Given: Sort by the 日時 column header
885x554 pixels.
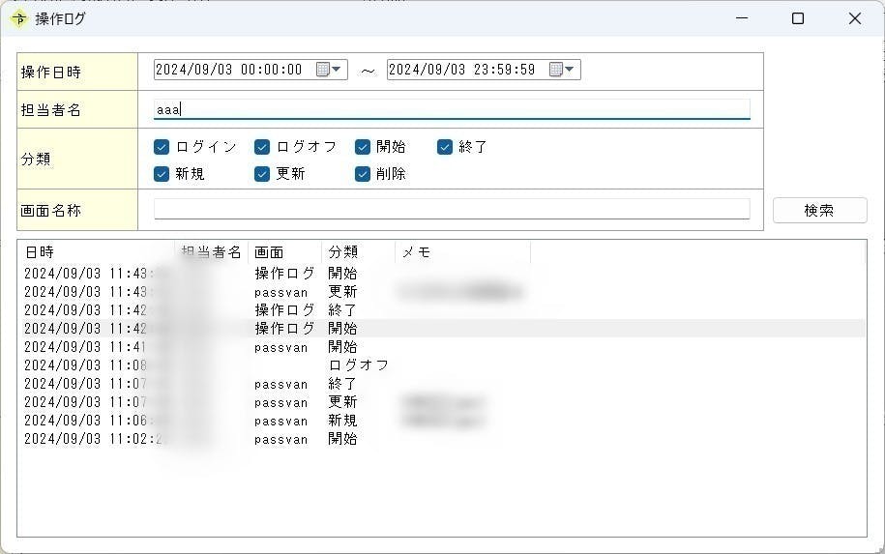Looking at the screenshot, I should pos(97,252).
